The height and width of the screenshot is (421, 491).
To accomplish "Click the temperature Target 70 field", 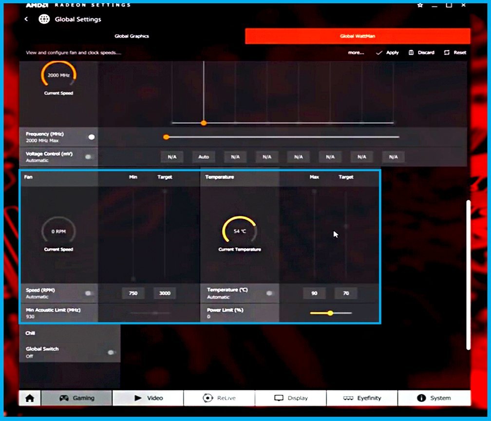I will [x=346, y=293].
